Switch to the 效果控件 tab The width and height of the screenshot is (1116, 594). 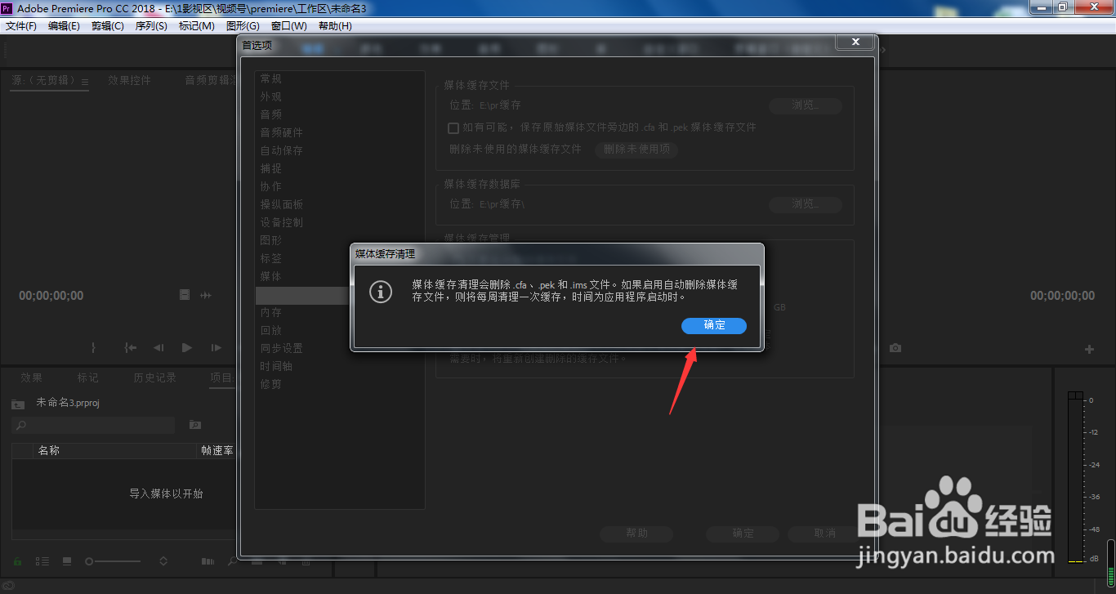click(x=129, y=80)
